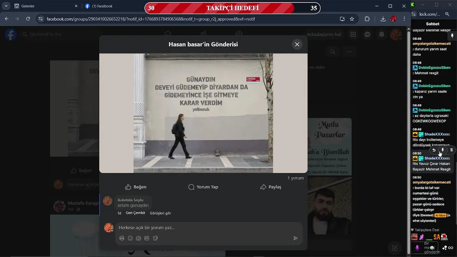Click username amyalargotsikernecati at 06:50
This screenshot has height=257, width=457.
click(x=432, y=182)
